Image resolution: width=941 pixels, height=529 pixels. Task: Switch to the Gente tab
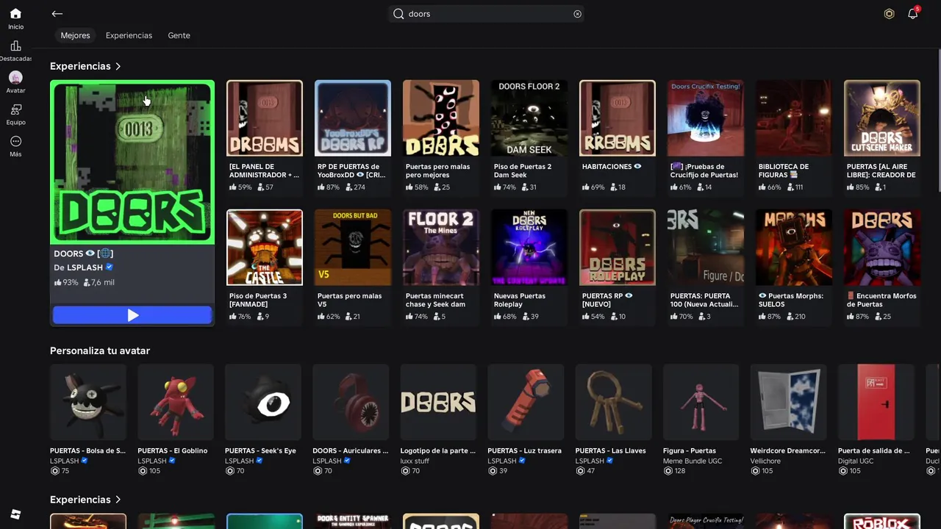coord(179,35)
